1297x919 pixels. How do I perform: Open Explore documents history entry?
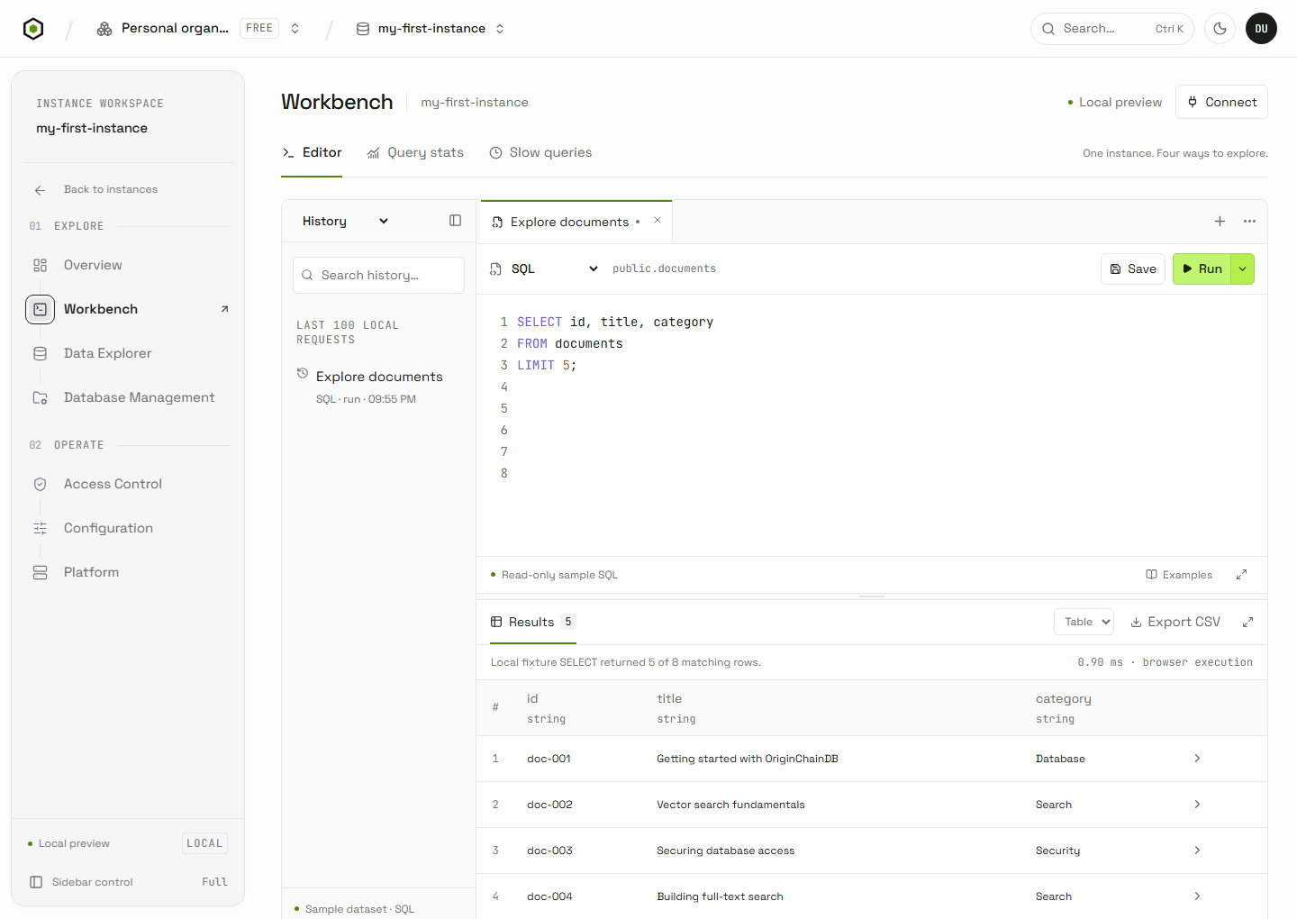(378, 387)
